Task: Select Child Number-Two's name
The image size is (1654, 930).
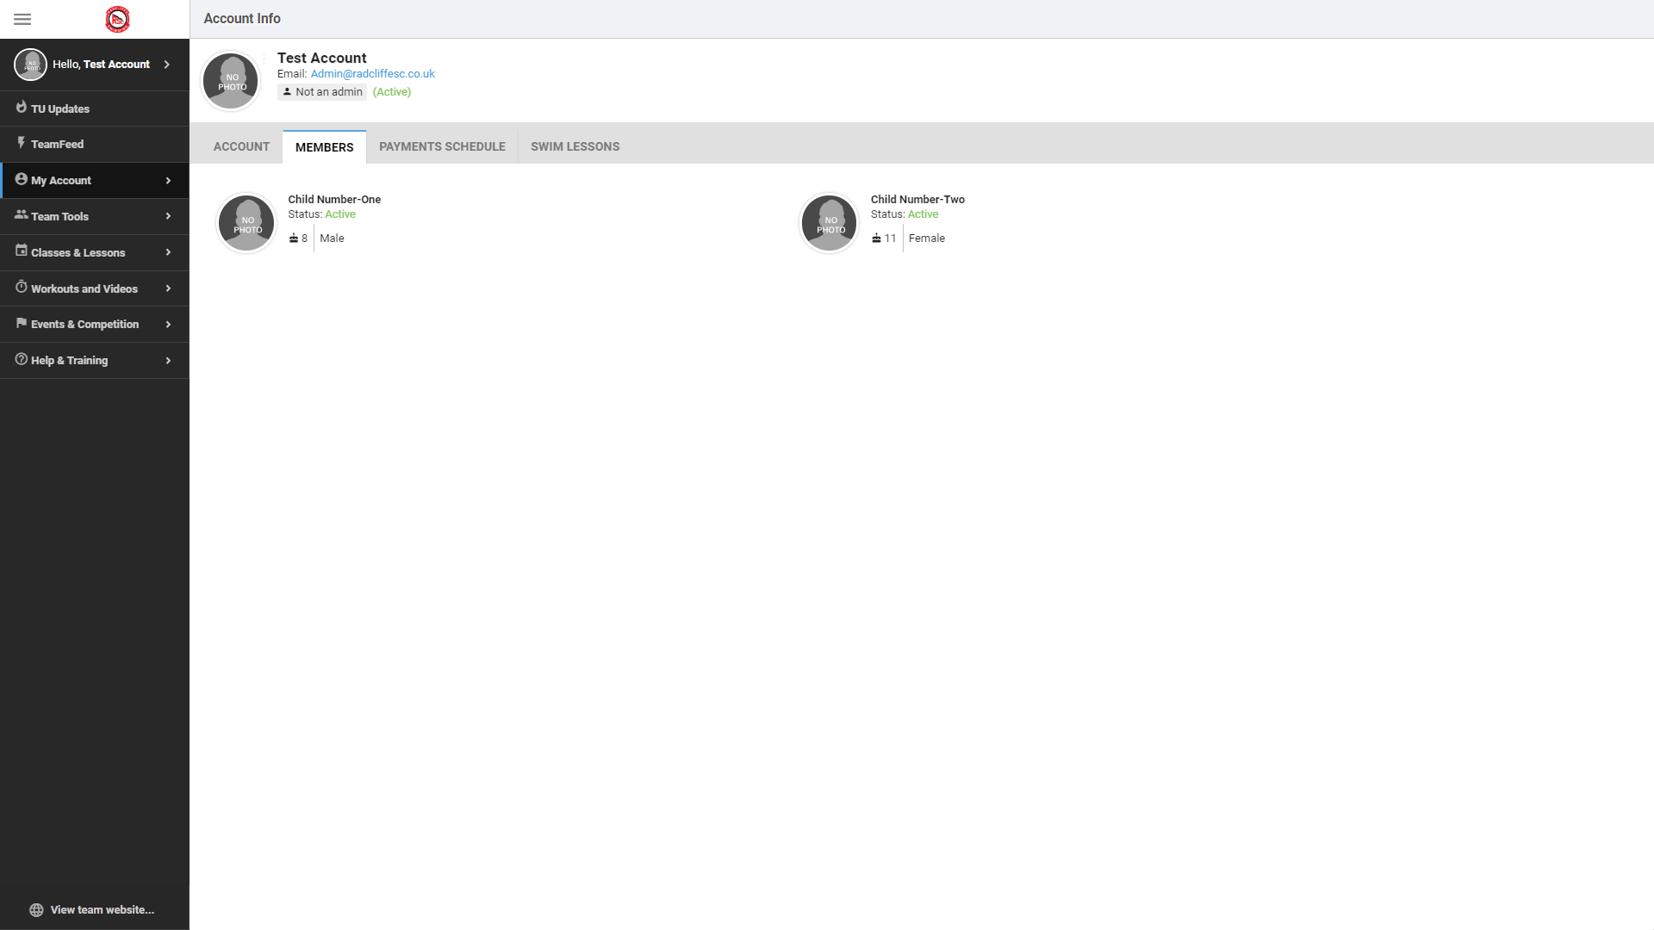Action: [917, 199]
